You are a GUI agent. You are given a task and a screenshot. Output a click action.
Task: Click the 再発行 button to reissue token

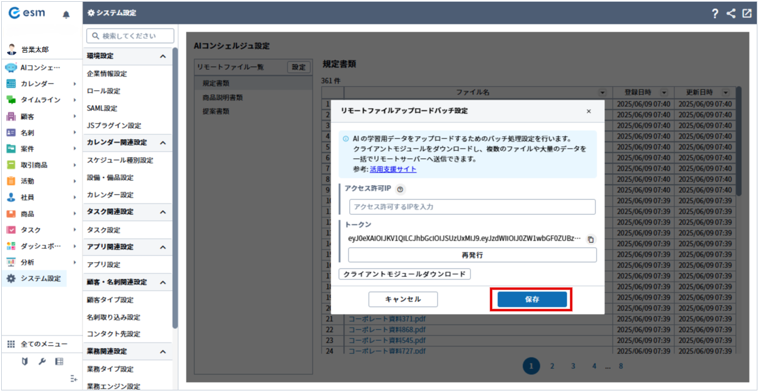click(x=472, y=255)
